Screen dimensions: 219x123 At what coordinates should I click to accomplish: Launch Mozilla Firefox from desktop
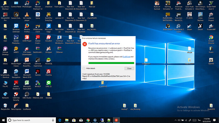pyautogui.click(x=27, y=28)
